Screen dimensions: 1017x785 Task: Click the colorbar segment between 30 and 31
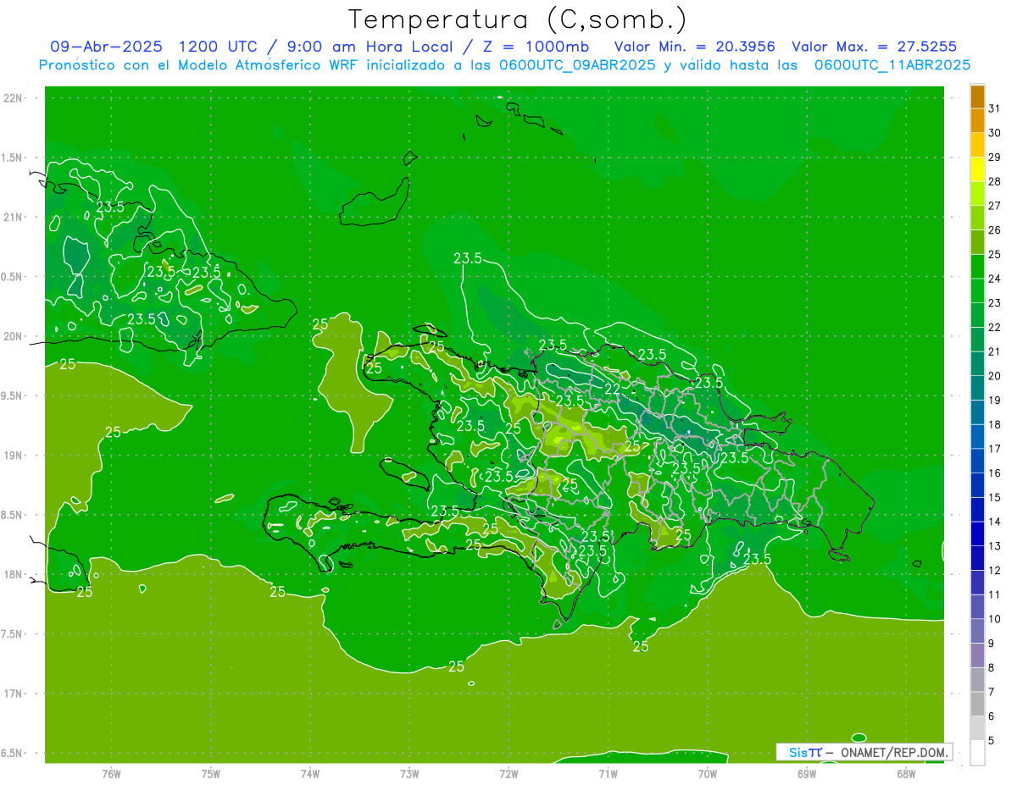click(x=977, y=121)
